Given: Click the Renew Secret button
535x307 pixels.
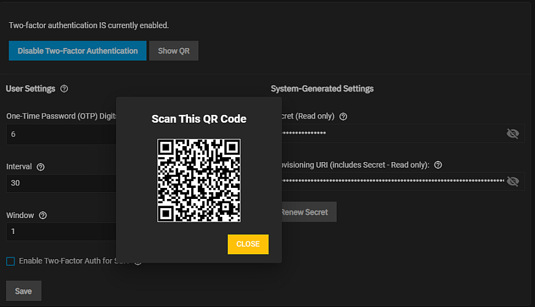Looking at the screenshot, I should click(x=309, y=212).
